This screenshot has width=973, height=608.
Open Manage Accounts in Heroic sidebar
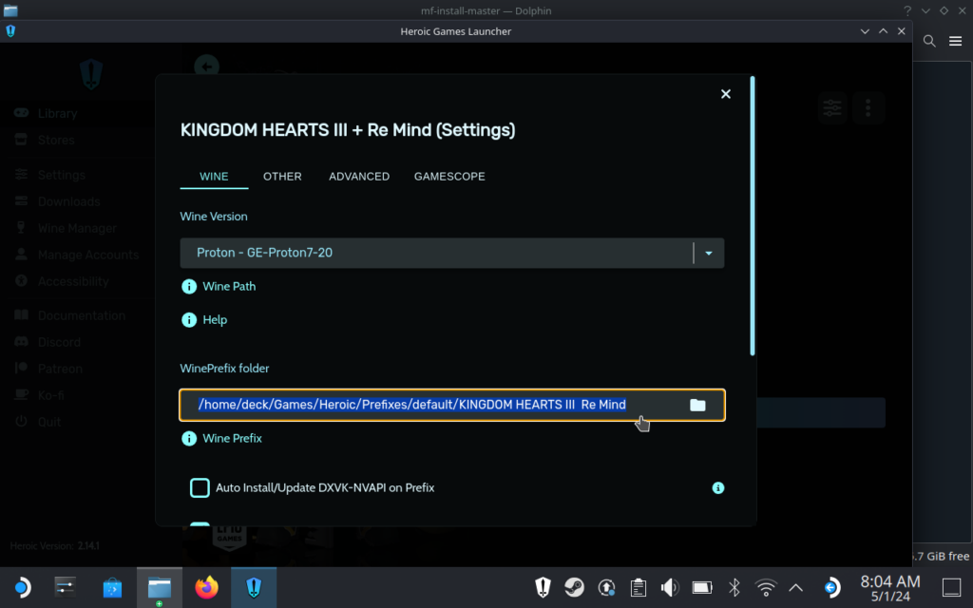[x=87, y=255]
